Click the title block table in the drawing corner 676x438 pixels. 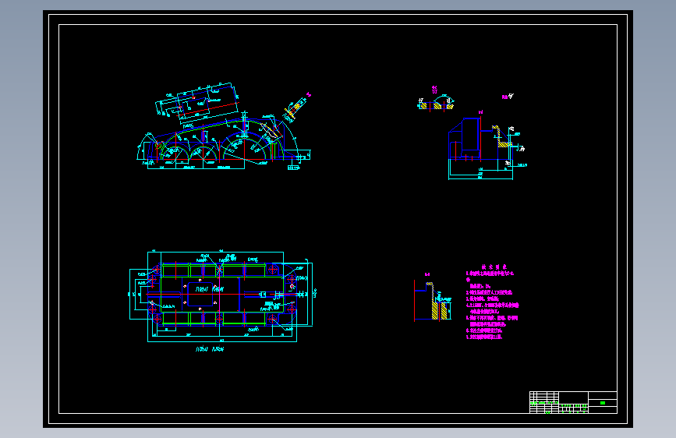click(x=573, y=402)
